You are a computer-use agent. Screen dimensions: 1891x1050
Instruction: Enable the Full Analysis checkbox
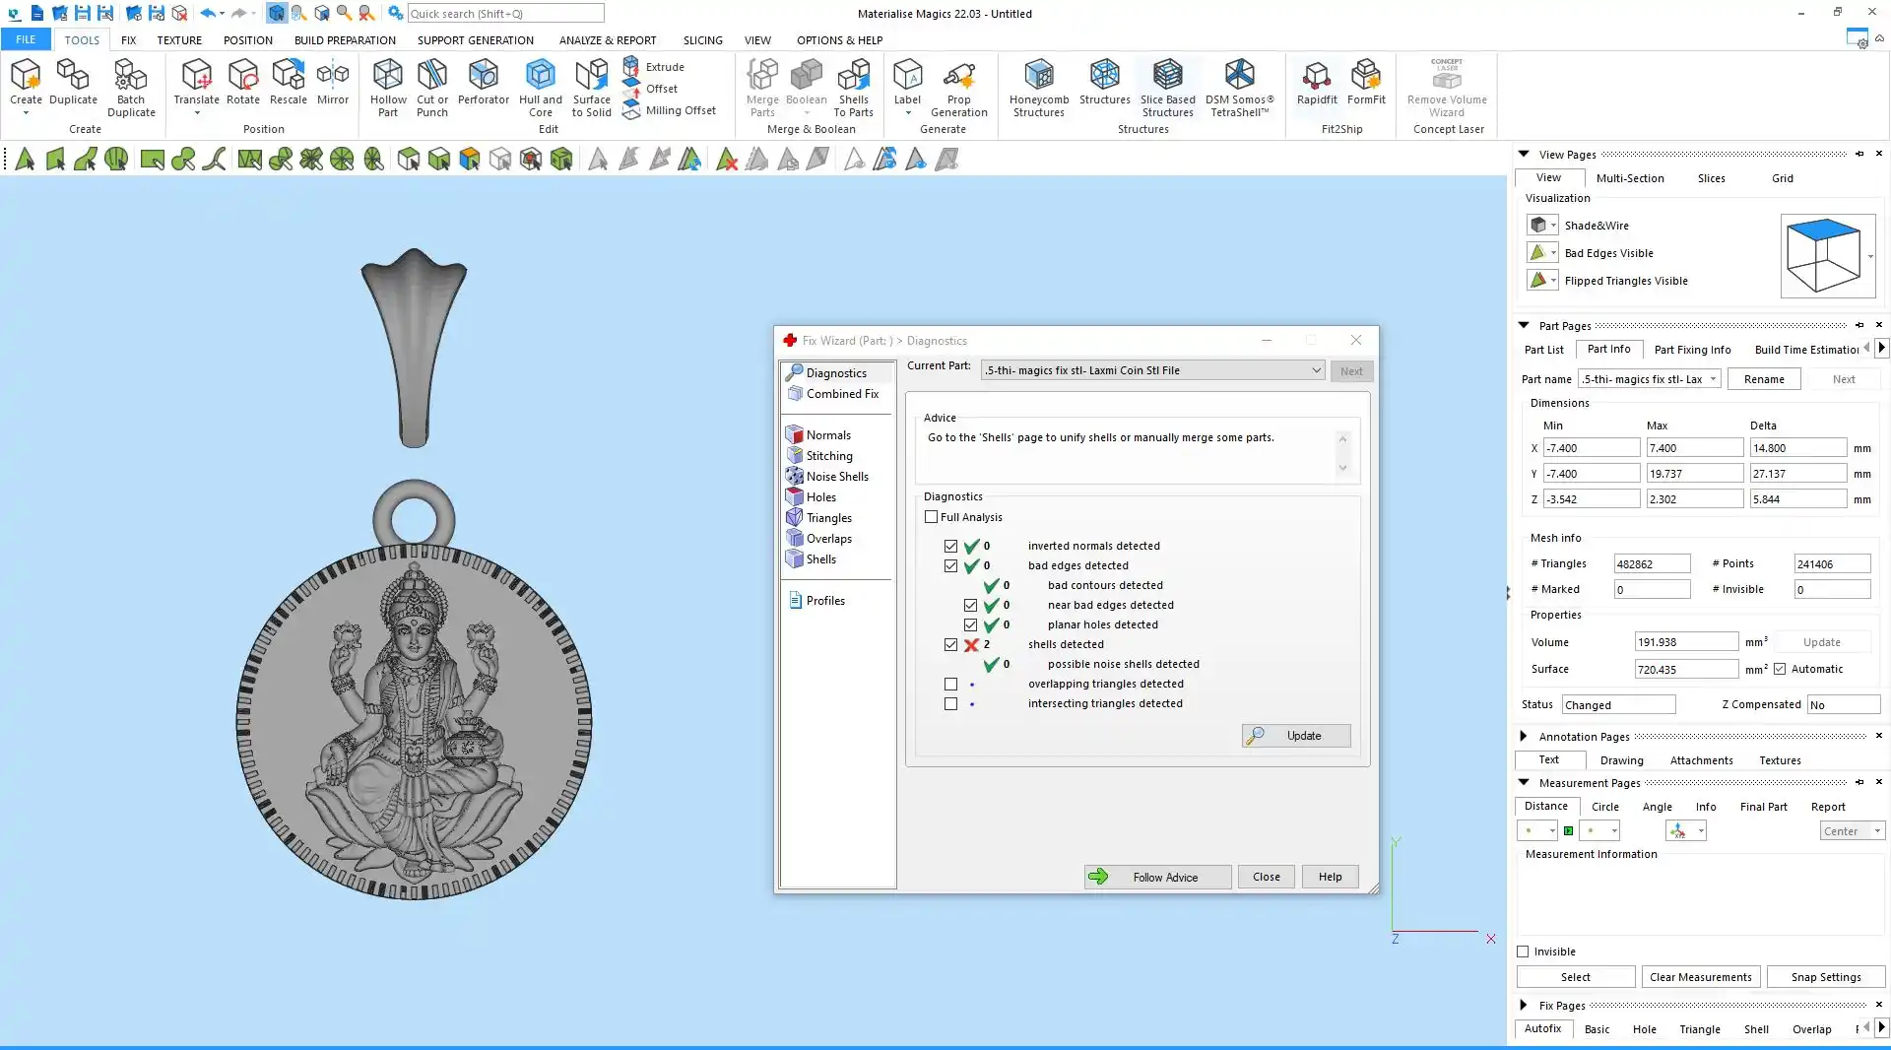931,517
